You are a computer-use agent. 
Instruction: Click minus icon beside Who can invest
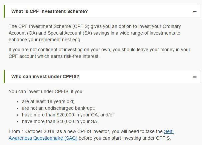(x=194, y=77)
